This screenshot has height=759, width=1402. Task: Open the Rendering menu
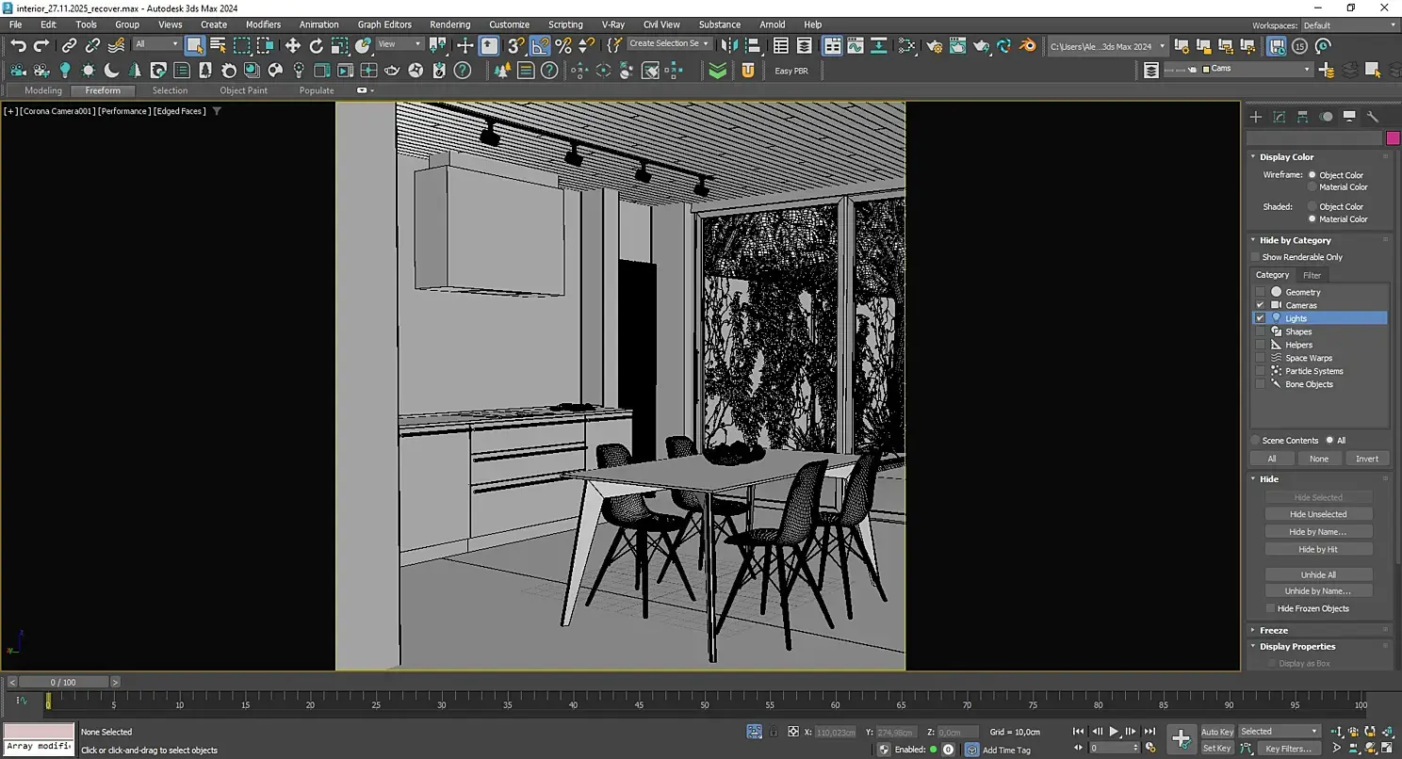(449, 24)
